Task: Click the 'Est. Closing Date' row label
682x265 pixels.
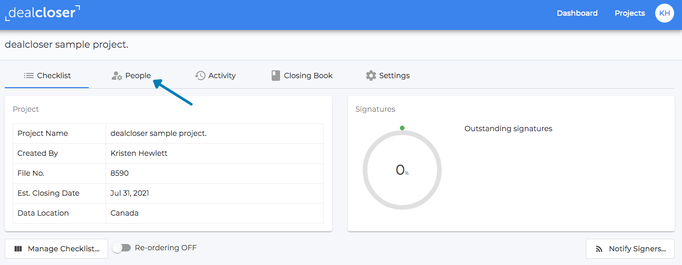Action: click(48, 193)
